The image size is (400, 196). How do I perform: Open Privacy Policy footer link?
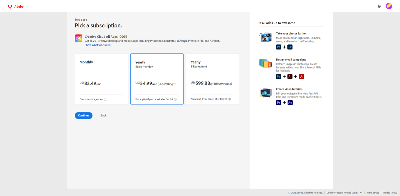390,193
